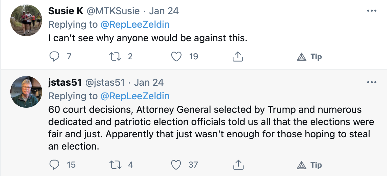The width and height of the screenshot is (387, 176).
Task: Open Jan 24 timestamp on Susie K's tweet
Action: (x=164, y=11)
